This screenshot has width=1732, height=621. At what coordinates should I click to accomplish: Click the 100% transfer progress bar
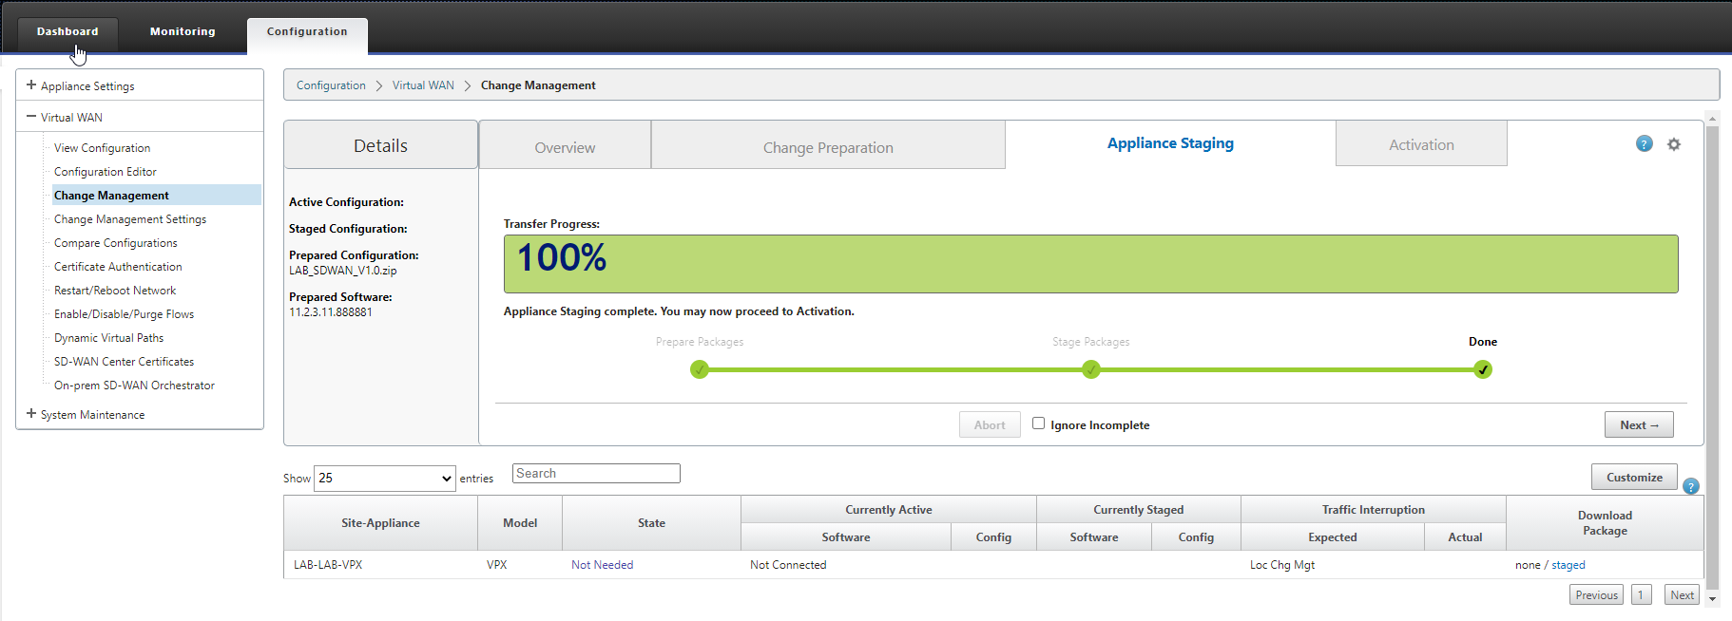click(1090, 264)
